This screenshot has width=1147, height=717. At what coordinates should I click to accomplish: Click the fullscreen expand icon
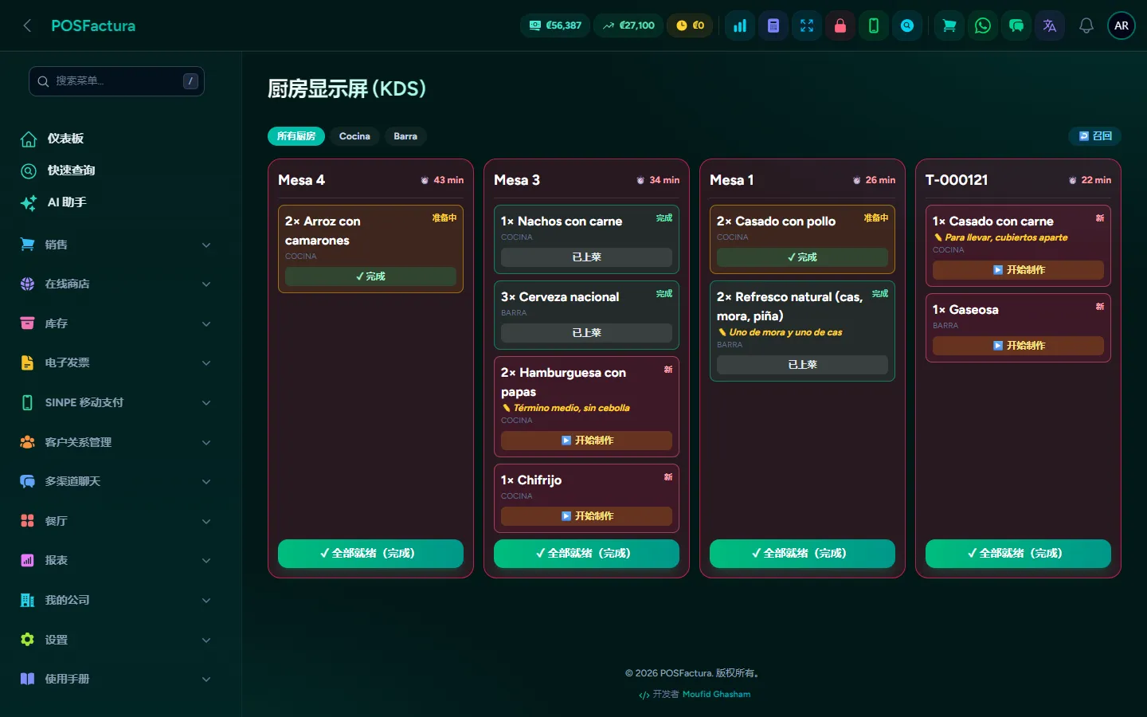pos(807,25)
